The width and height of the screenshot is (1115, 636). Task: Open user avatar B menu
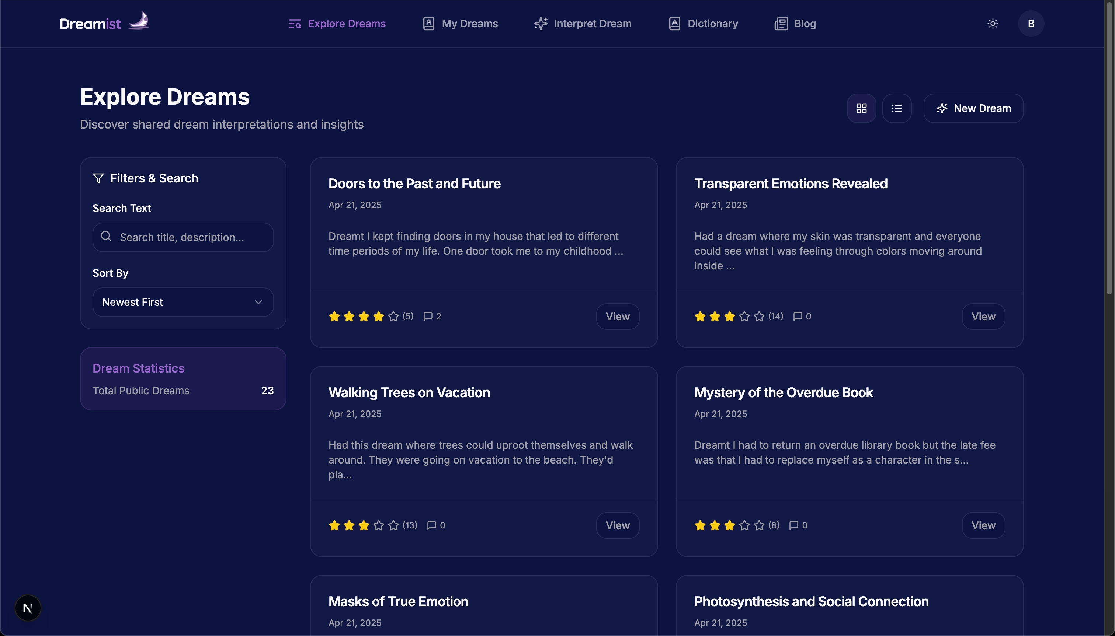1030,24
